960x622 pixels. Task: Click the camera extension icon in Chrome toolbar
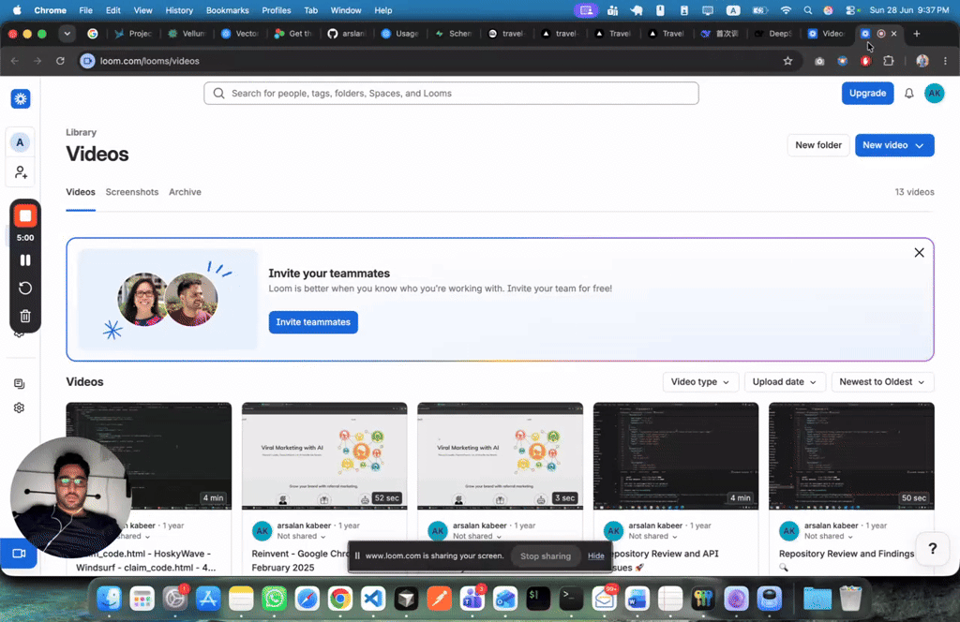pos(819,61)
